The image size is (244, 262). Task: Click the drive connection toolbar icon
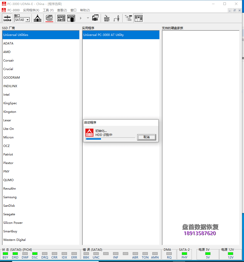95,18
